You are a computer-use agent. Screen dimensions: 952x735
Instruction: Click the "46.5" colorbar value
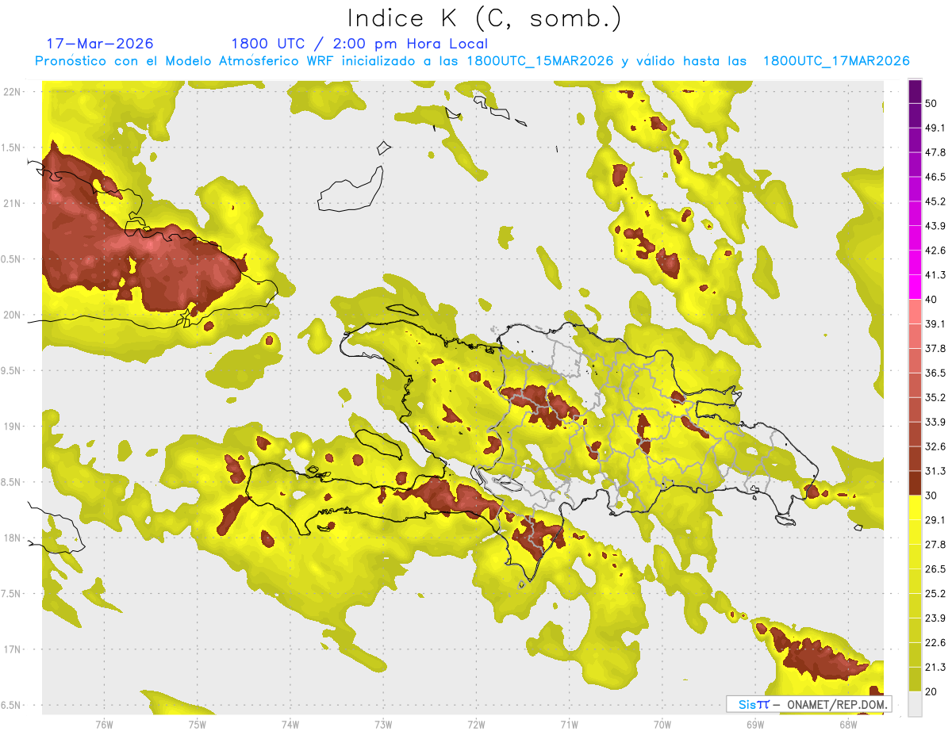[935, 177]
